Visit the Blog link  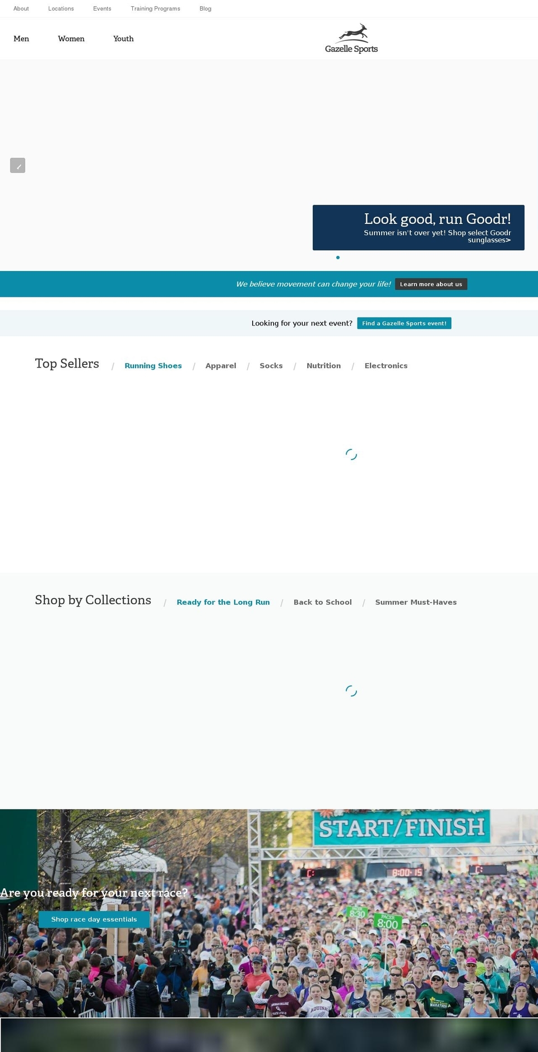pyautogui.click(x=205, y=8)
